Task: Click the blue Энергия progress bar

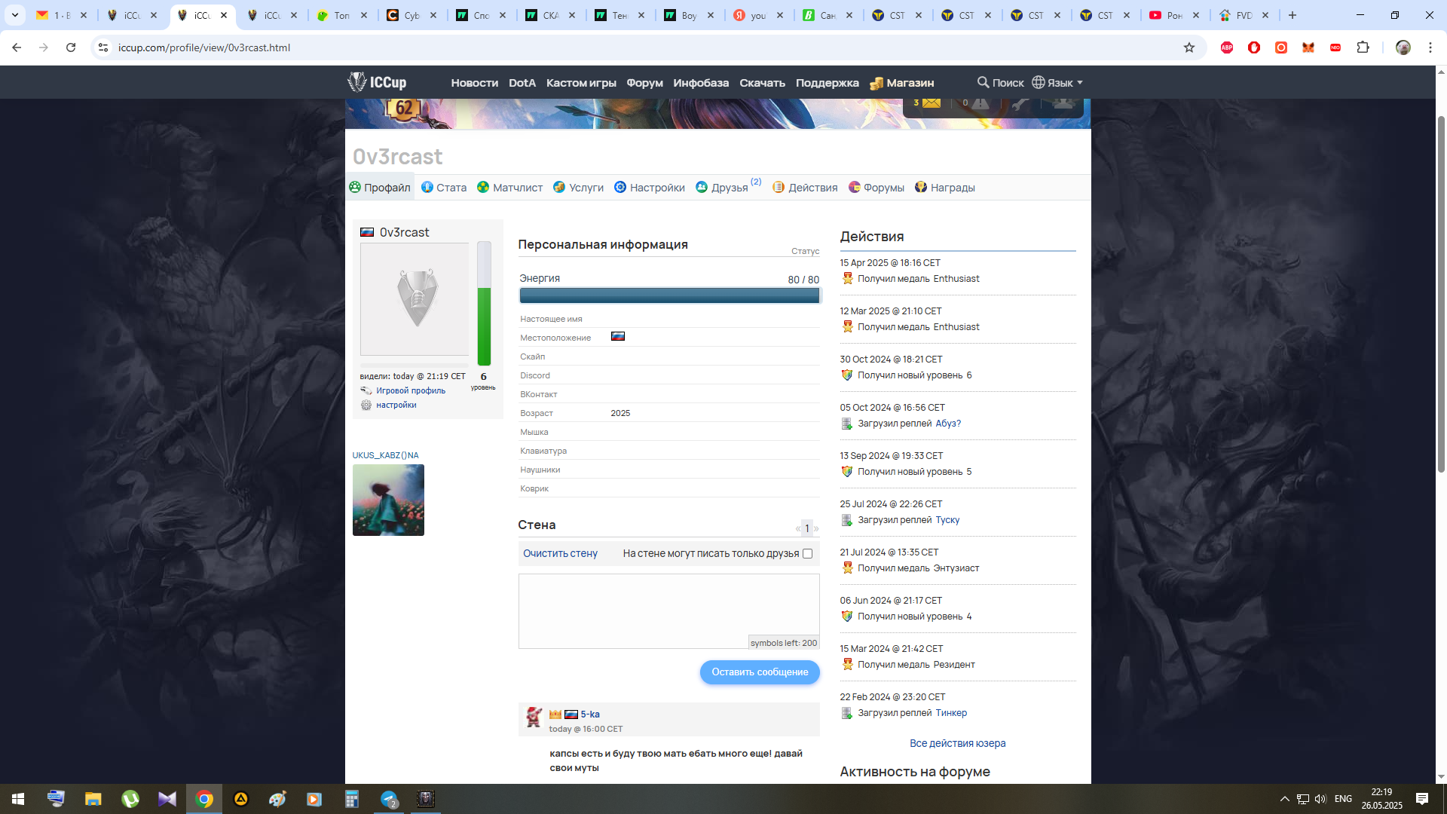Action: [669, 295]
